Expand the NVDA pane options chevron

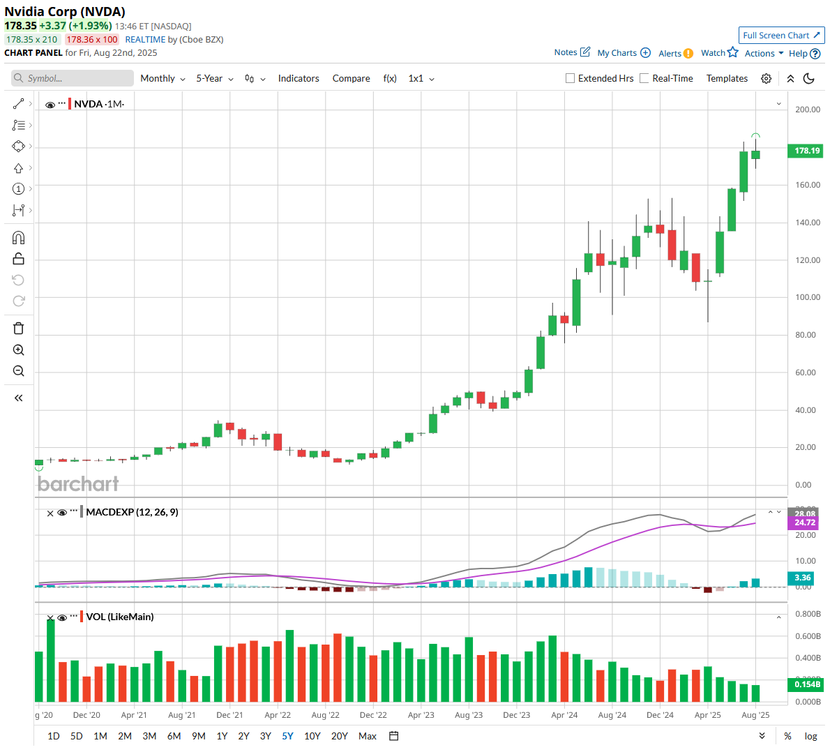click(x=778, y=104)
